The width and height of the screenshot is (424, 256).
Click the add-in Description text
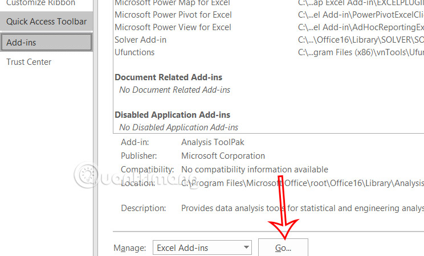click(302, 208)
